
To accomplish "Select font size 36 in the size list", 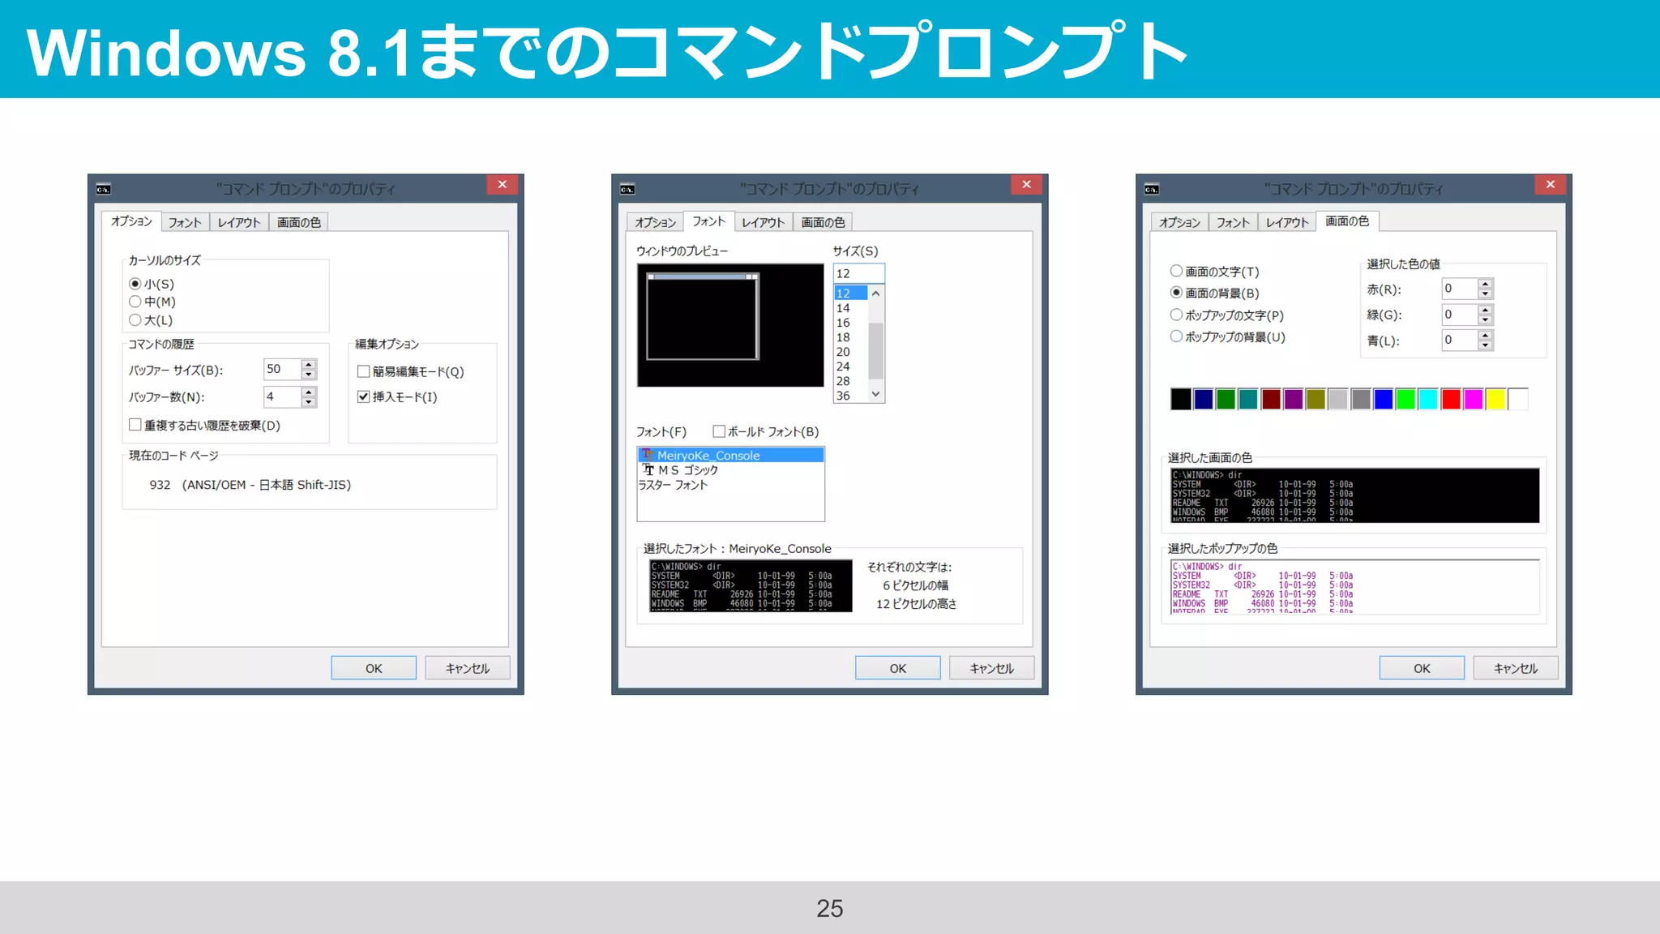I will [x=851, y=396].
